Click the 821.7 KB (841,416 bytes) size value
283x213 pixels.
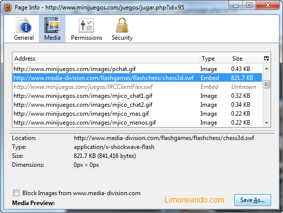click(x=105, y=156)
